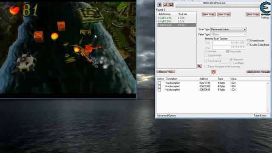Click Add Address Manually
This screenshot has height=153, width=272.
(258, 72)
